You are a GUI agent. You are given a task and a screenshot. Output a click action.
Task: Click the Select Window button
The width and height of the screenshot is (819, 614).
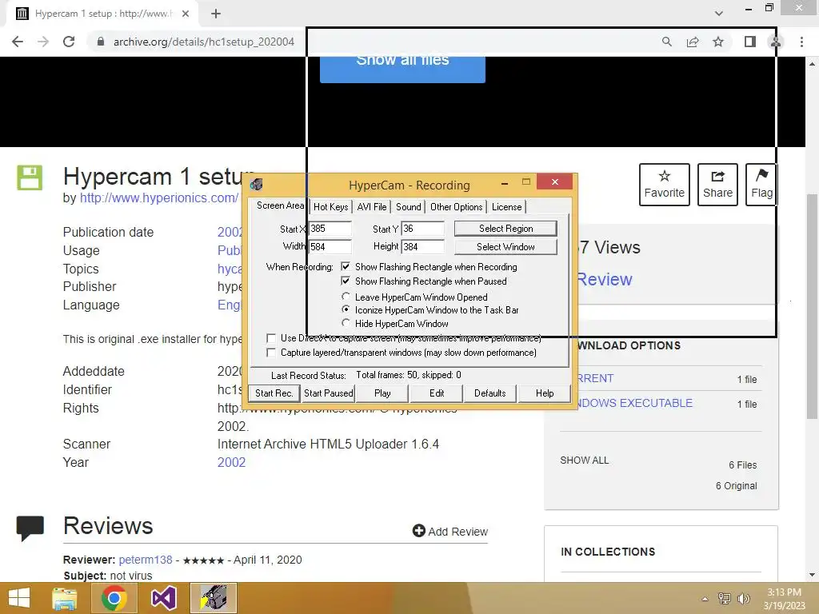(505, 247)
